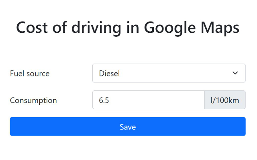Viewport: 257px width, 160px height.
Task: Click the l/100km unit label
Action: [x=225, y=100]
